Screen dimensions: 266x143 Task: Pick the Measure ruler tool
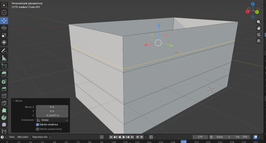(4, 58)
